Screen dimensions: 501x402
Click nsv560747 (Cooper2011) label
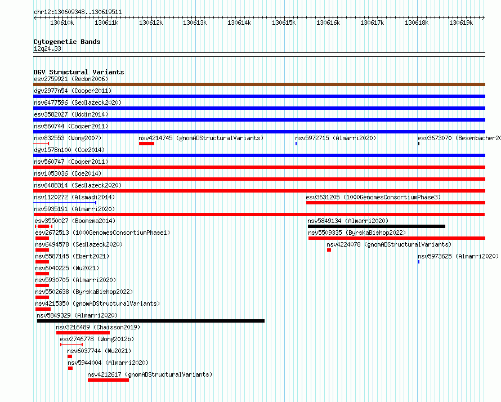pos(71,162)
